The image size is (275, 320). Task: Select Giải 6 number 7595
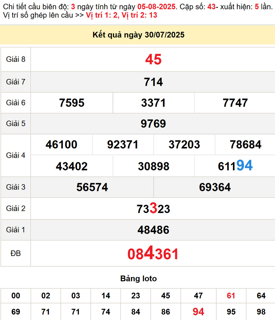click(x=72, y=103)
